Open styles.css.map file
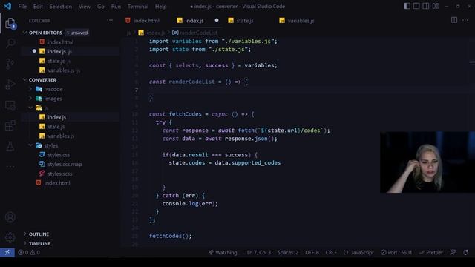 point(65,165)
